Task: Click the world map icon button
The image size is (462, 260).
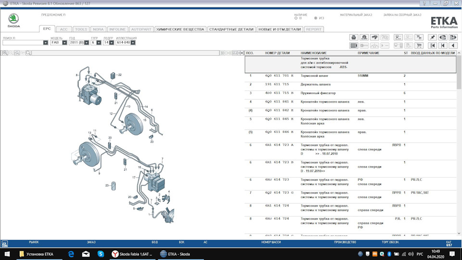Action: [x=374, y=37]
